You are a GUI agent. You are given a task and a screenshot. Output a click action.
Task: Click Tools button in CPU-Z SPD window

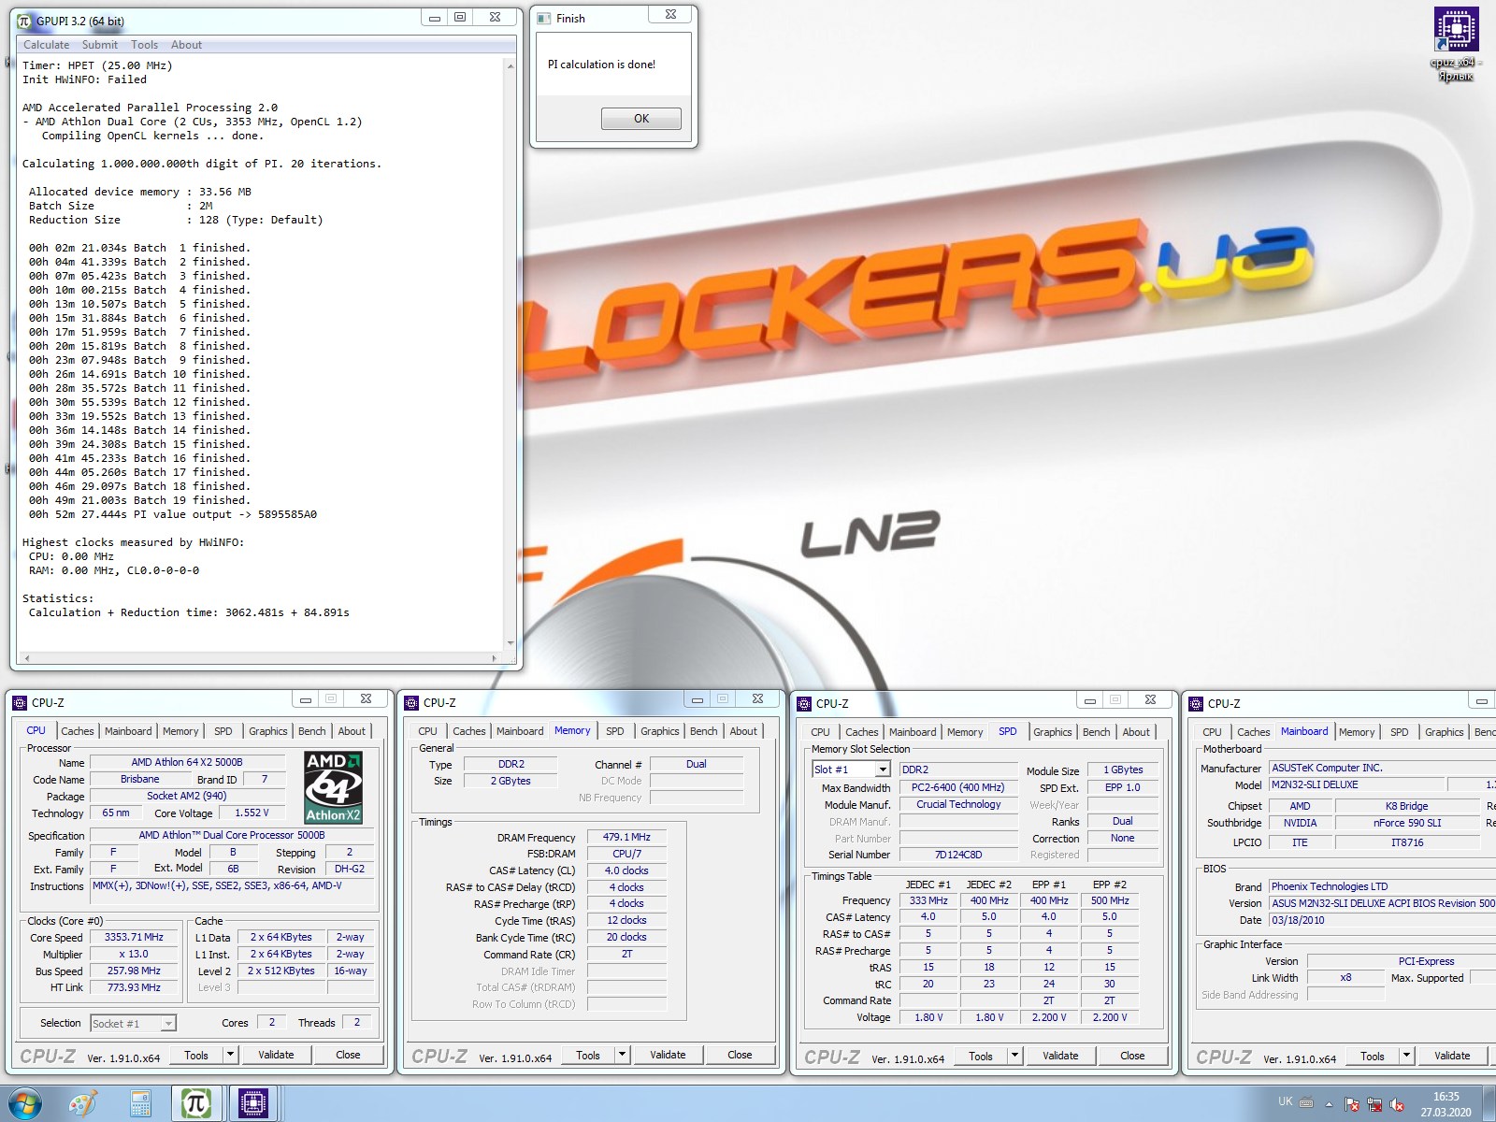click(981, 1056)
